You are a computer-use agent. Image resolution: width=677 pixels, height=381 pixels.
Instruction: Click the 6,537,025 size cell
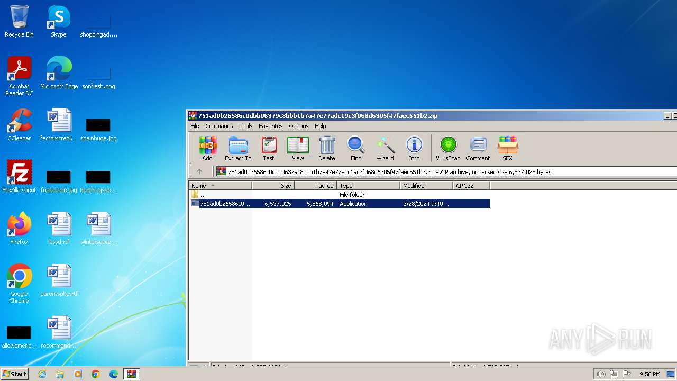278,204
